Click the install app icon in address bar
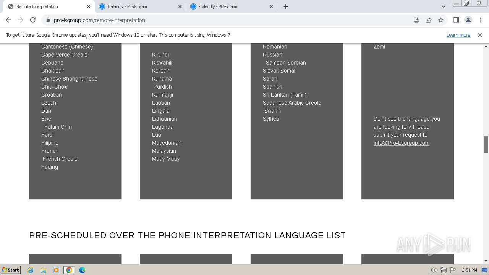489x275 pixels. pos(416,20)
